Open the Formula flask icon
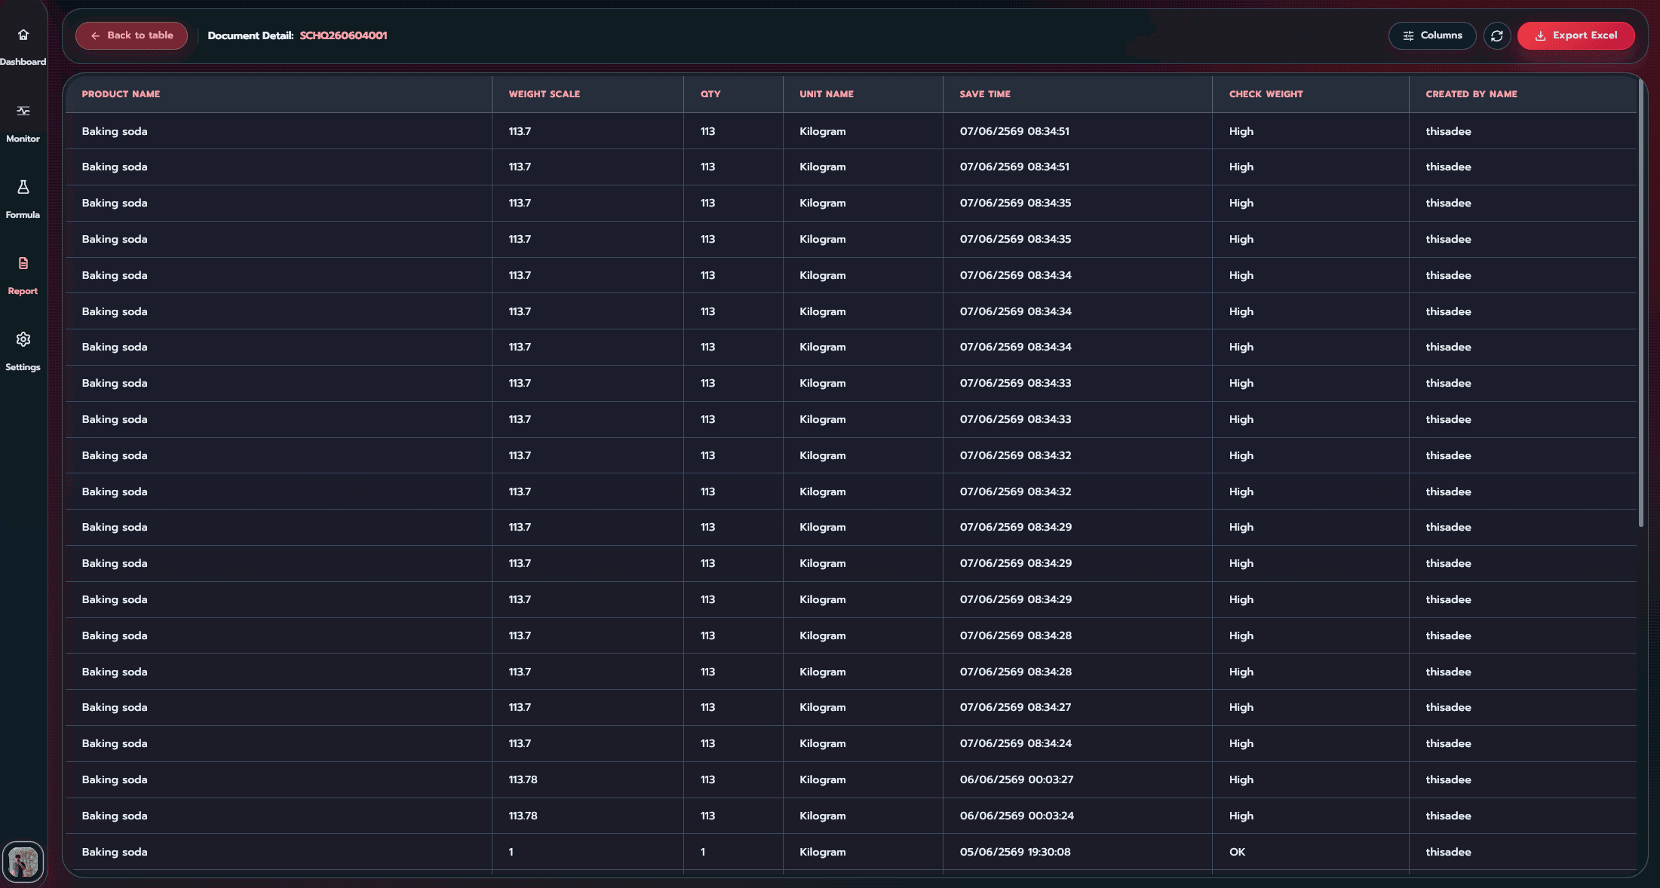Image resolution: width=1660 pixels, height=888 pixels. 23,187
